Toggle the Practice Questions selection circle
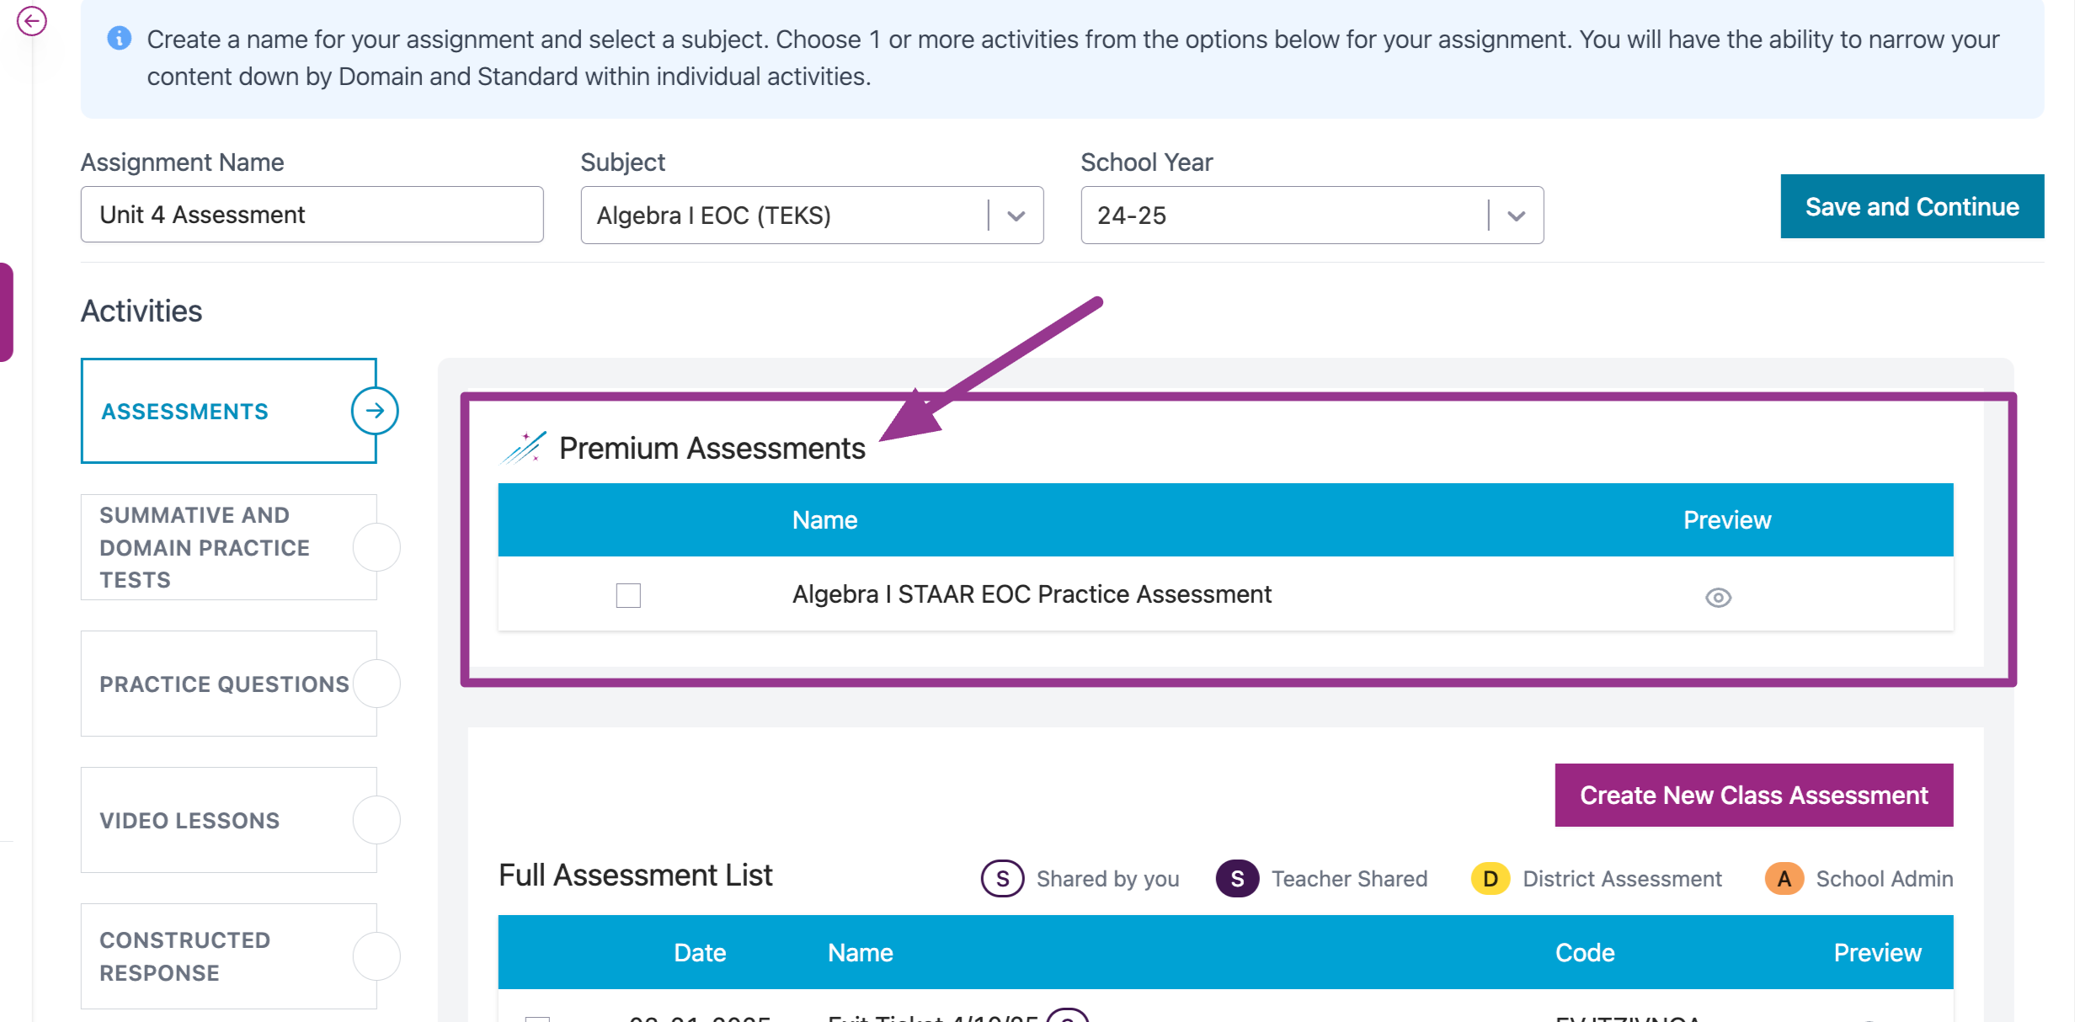Screen dimensions: 2075x1022 (376, 684)
